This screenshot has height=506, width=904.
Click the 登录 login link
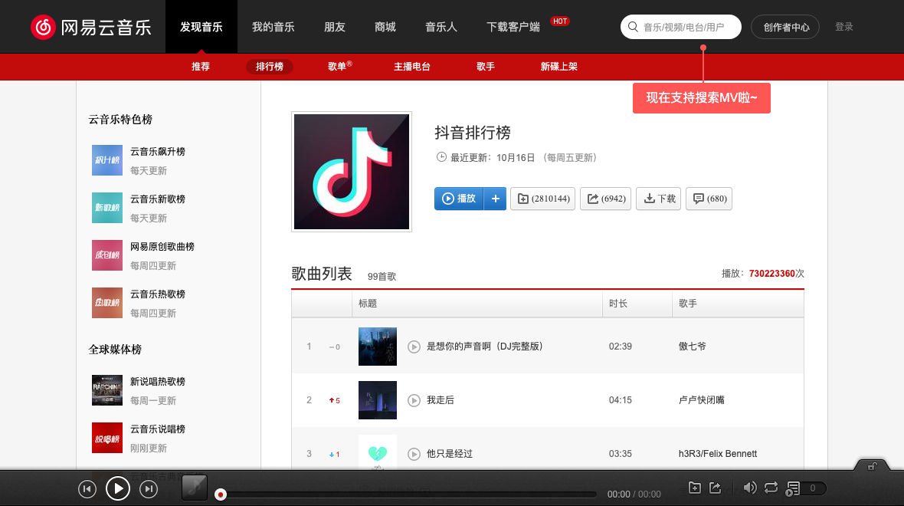[x=844, y=27]
